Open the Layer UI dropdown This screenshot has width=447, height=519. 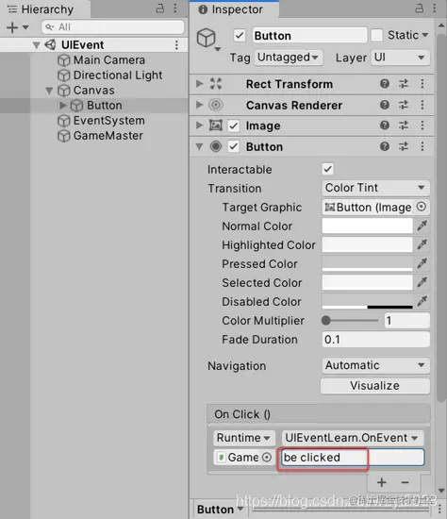point(401,58)
